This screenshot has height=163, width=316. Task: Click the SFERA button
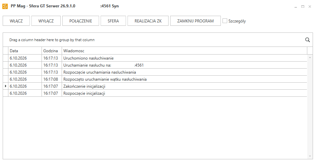click(x=113, y=21)
